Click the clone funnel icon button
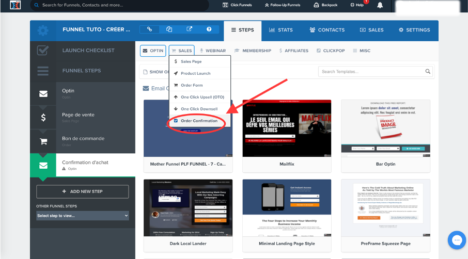The image size is (468, 259). point(169,29)
